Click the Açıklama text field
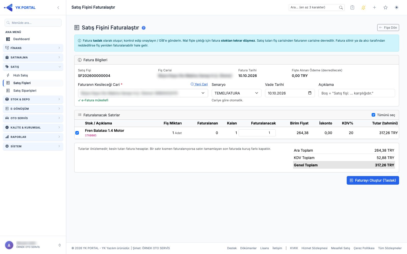 357,93
